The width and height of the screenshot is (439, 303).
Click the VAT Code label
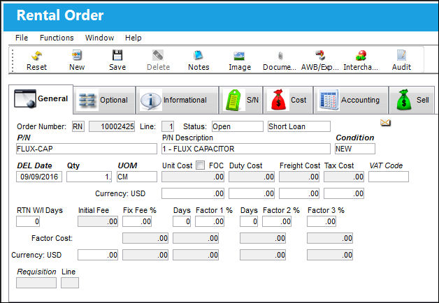pyautogui.click(x=386, y=165)
